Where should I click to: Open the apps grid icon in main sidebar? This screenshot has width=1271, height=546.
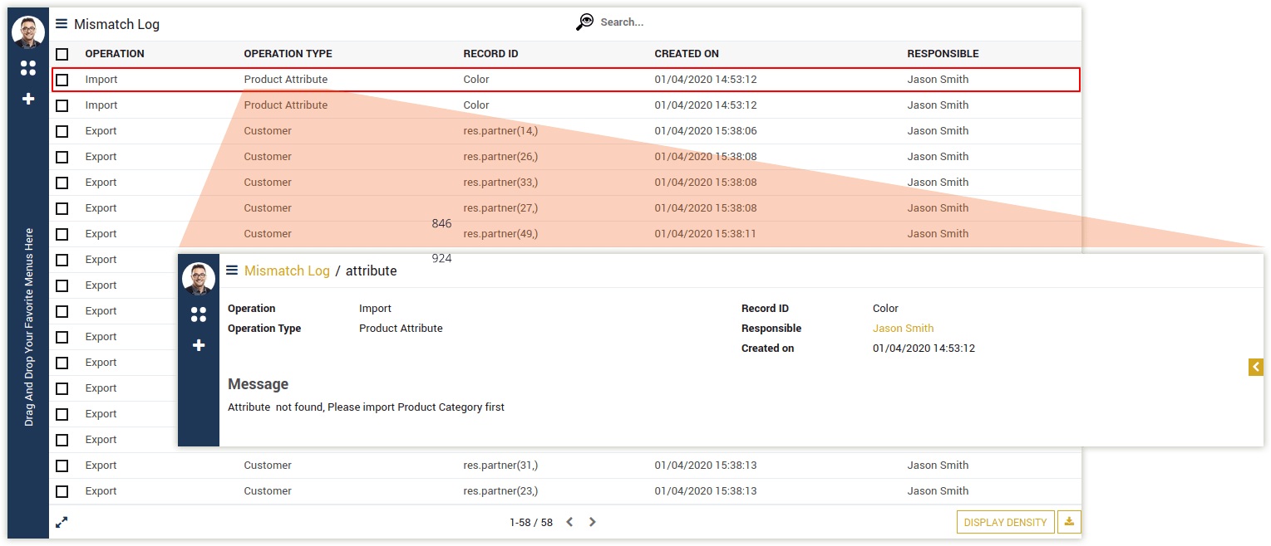[28, 68]
